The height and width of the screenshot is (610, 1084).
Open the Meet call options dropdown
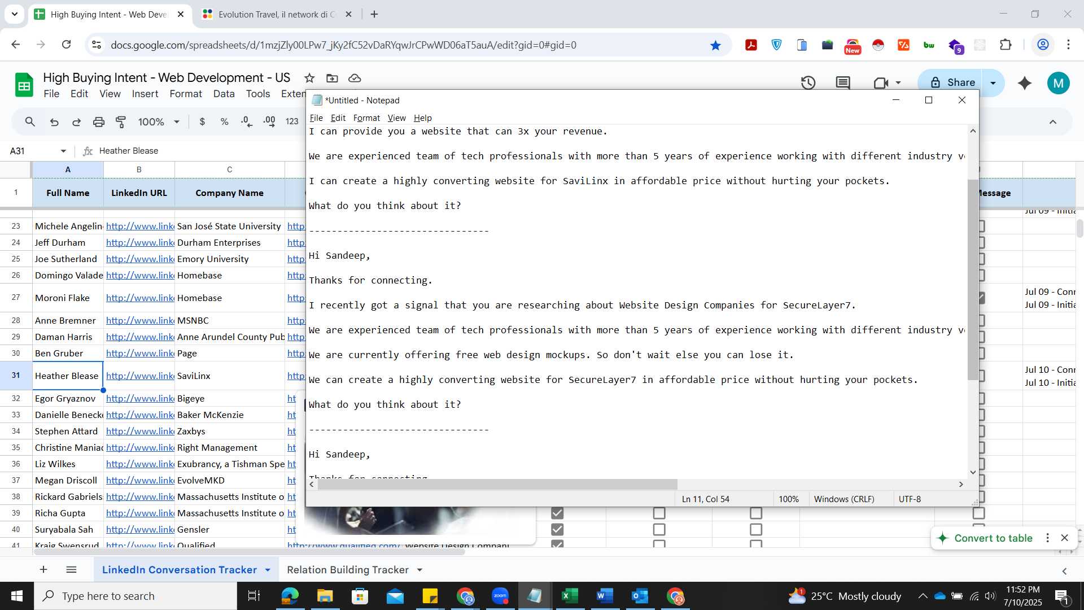[898, 82]
